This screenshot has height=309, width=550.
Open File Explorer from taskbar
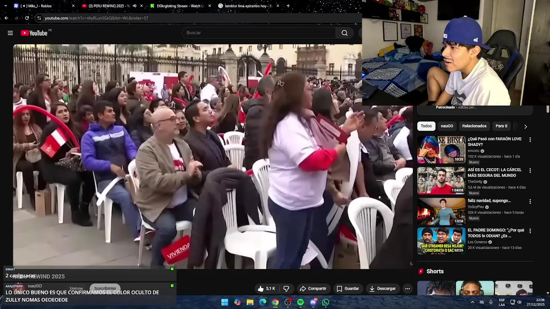point(250,302)
